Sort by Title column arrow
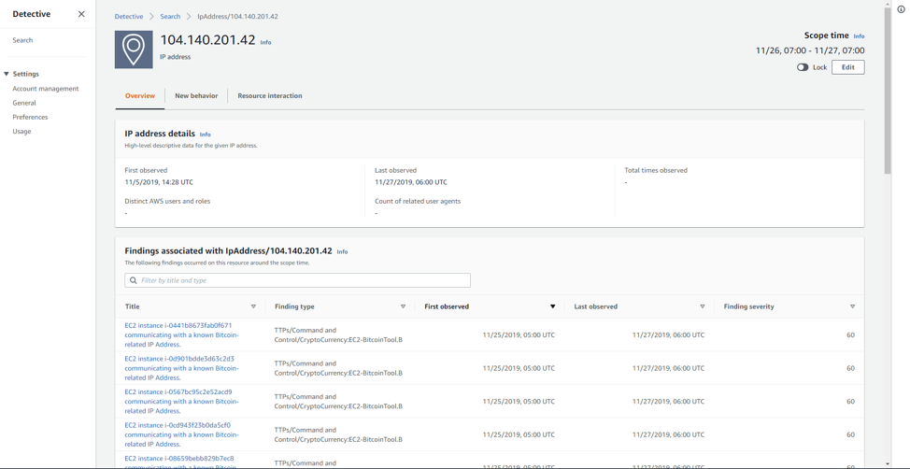The image size is (910, 469). 253,306
